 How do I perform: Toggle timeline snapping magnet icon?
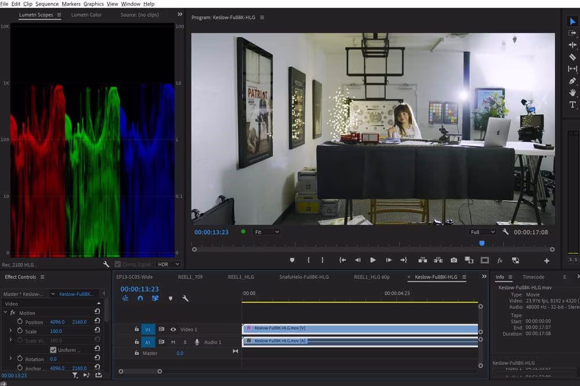pos(140,298)
